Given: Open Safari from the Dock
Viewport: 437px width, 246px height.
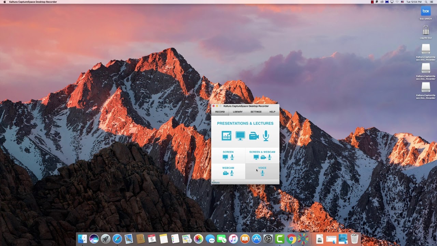Looking at the screenshot, I should [x=117, y=239].
